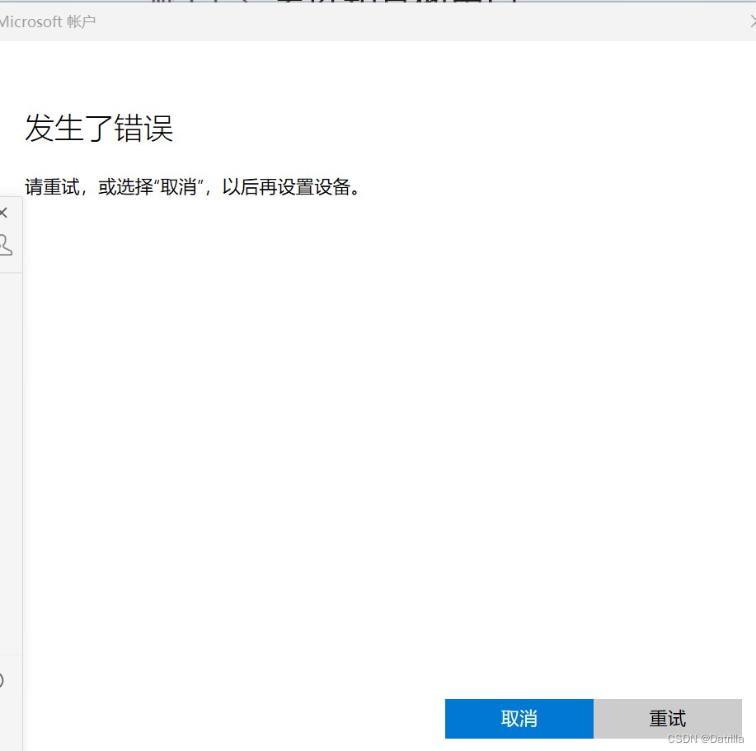Click the separator under the sidebar person icon

click(9, 272)
